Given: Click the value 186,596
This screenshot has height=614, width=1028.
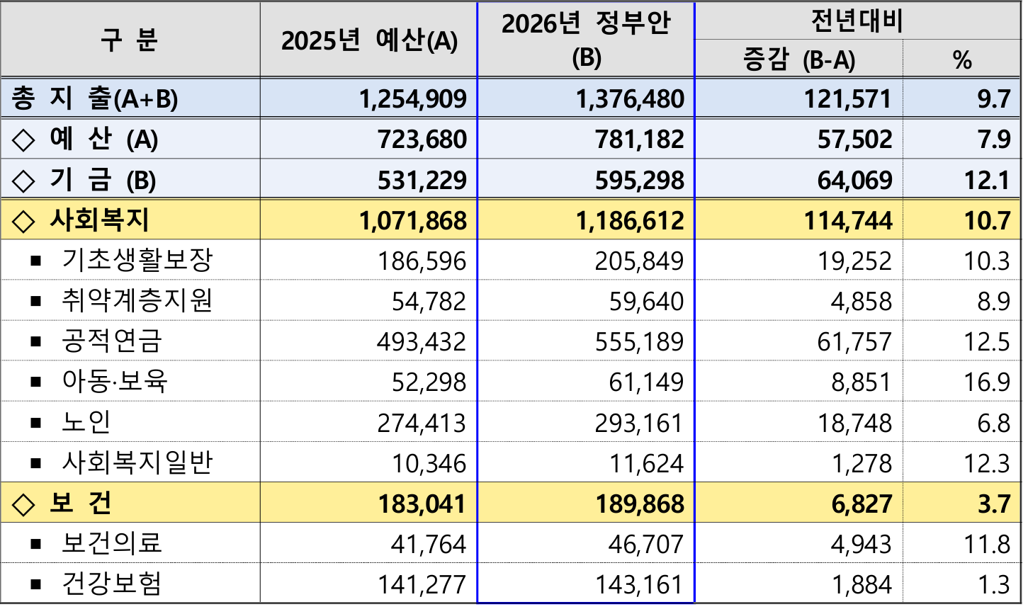Looking at the screenshot, I should click(422, 261).
